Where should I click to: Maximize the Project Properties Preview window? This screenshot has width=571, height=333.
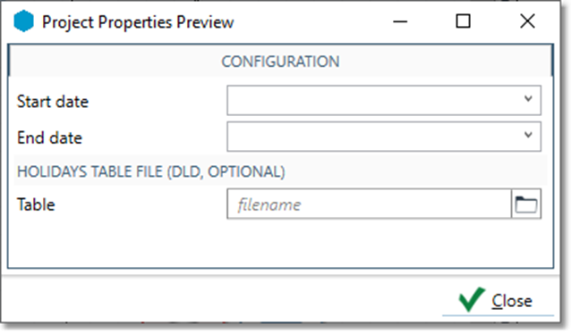[463, 21]
